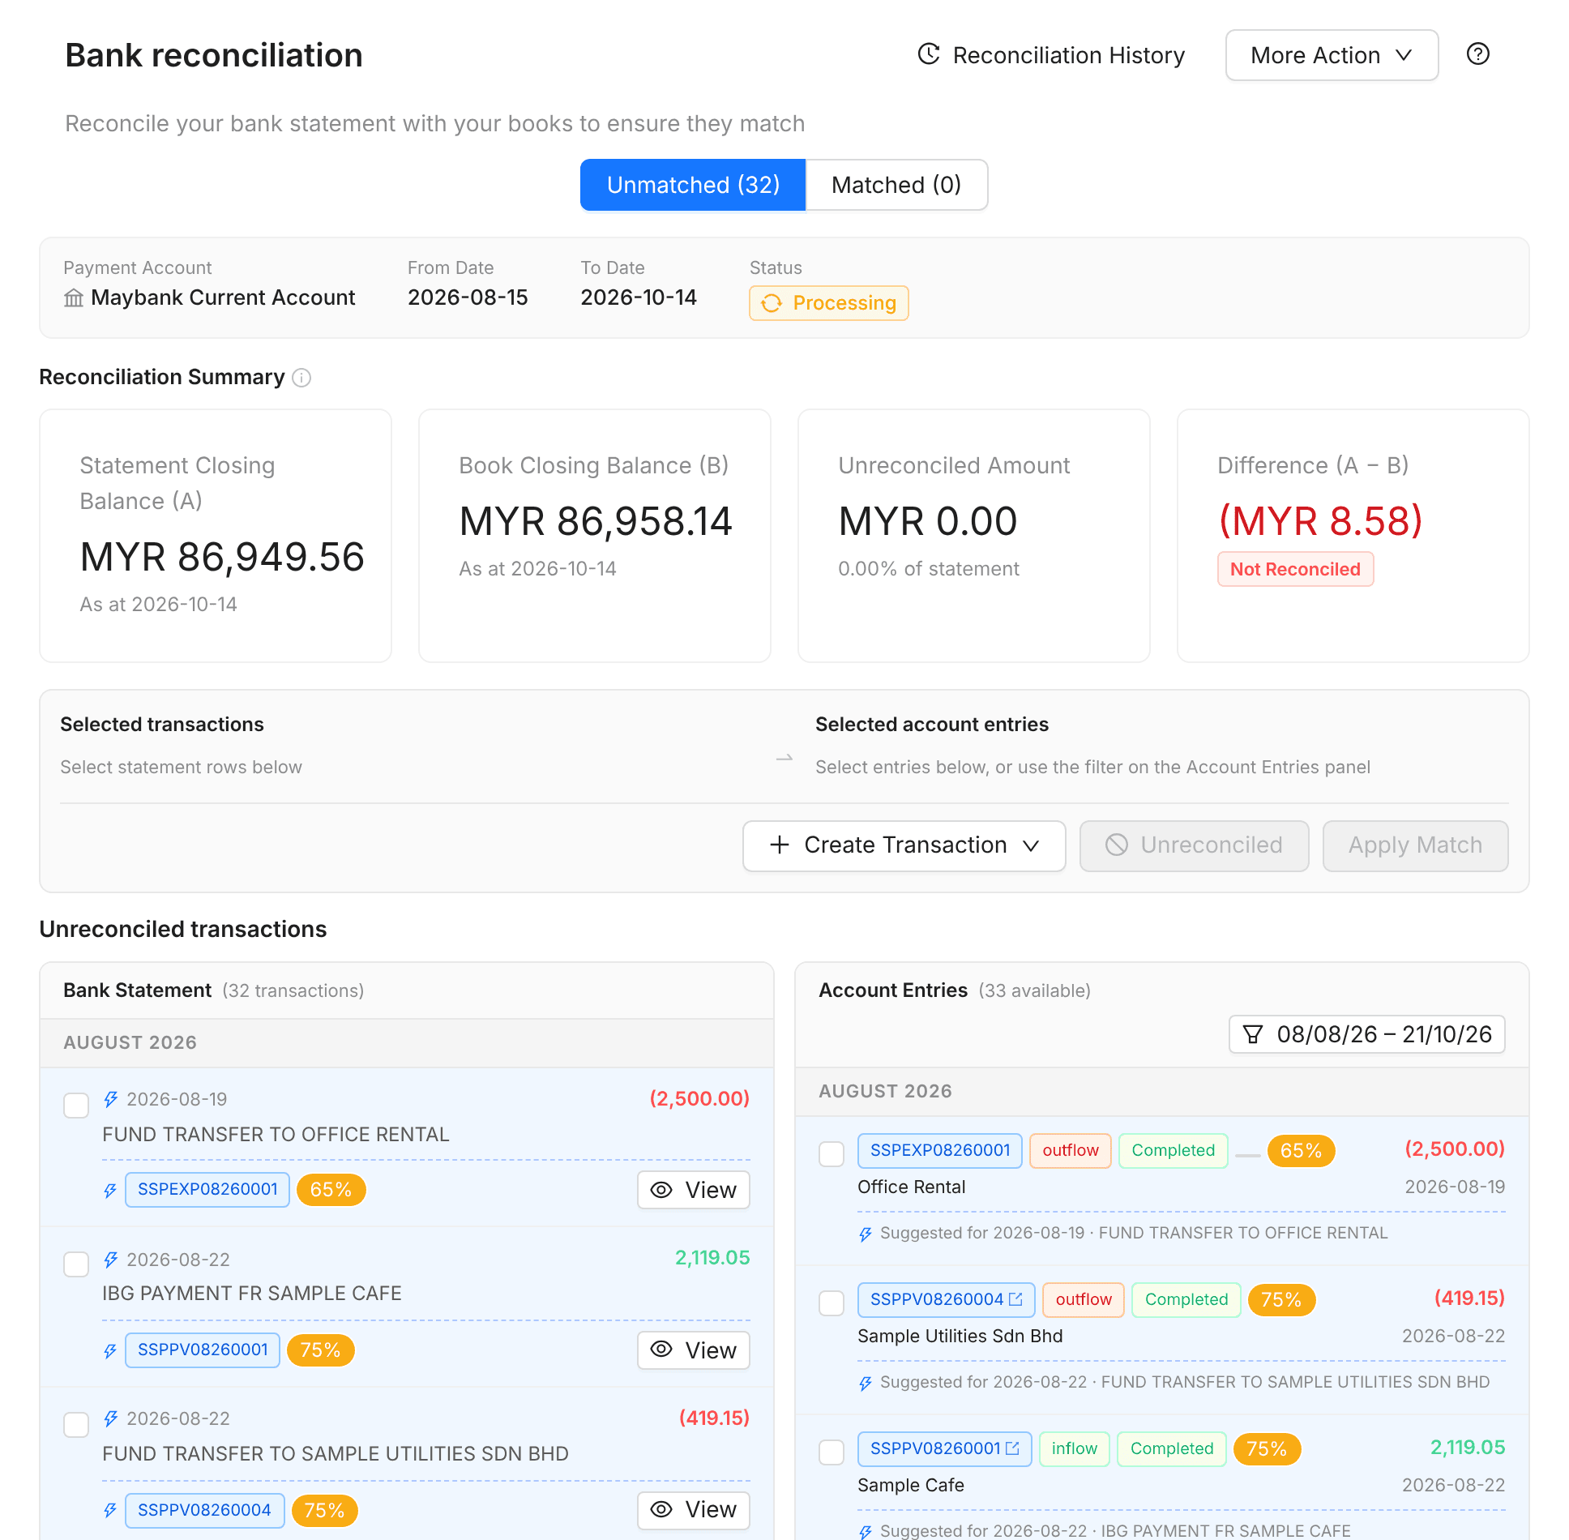
Task: Click the Not Reconciled badge
Action: point(1295,569)
